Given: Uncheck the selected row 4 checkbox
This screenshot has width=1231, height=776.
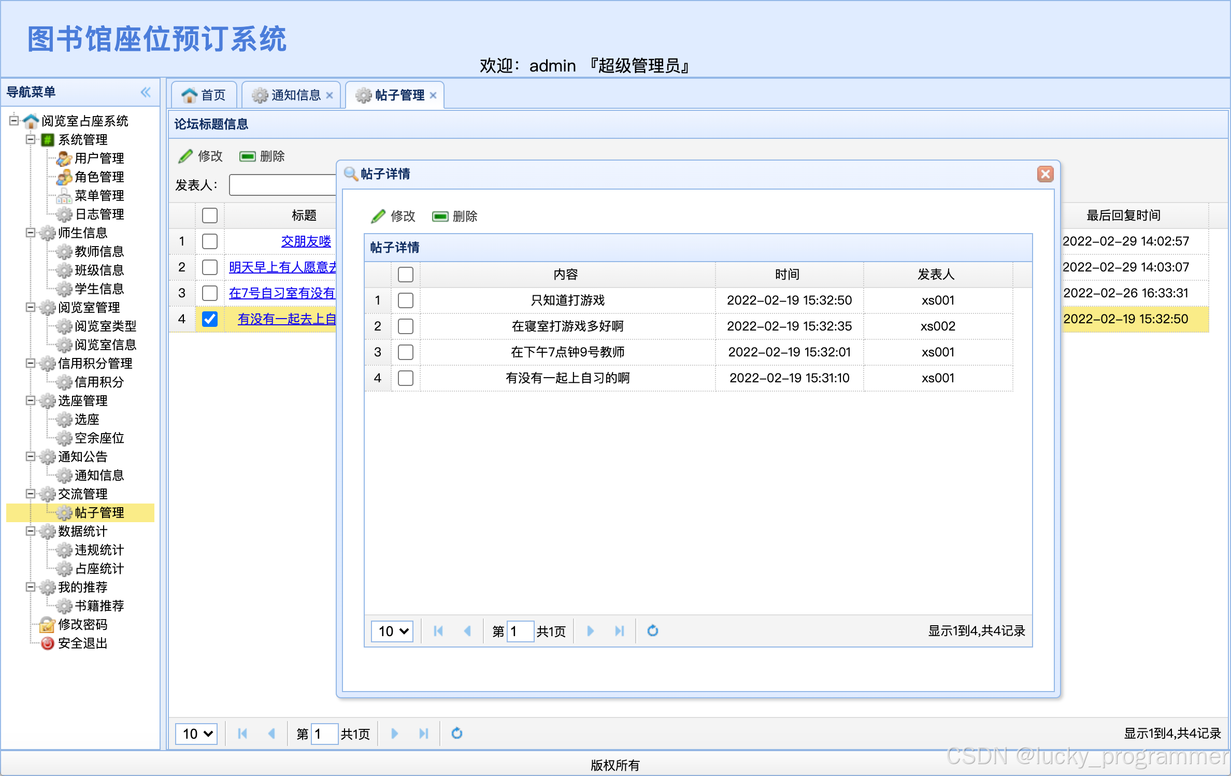Looking at the screenshot, I should click(210, 319).
